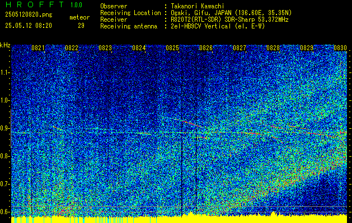Click the 0.9 frequency axis label
The image size is (352, 223).
5,128
